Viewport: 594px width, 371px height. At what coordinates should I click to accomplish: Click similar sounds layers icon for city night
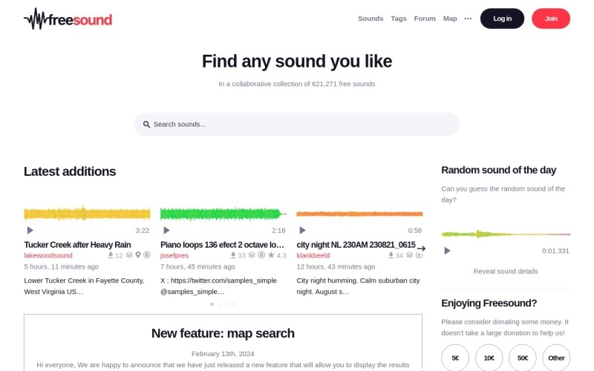(x=410, y=255)
